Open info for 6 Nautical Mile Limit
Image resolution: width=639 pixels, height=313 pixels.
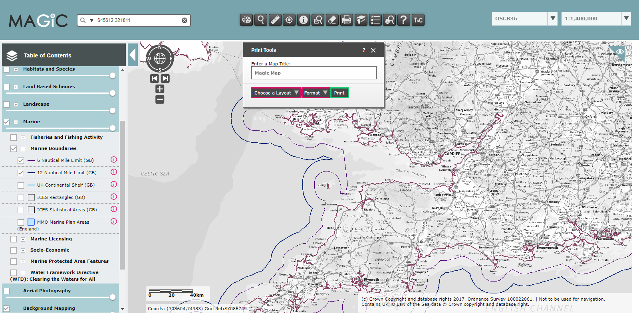point(114,159)
